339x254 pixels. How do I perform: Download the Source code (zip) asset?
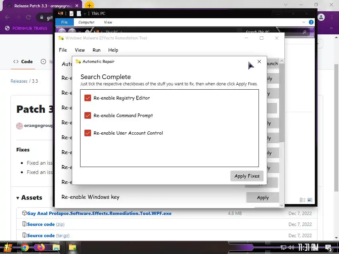point(46,224)
